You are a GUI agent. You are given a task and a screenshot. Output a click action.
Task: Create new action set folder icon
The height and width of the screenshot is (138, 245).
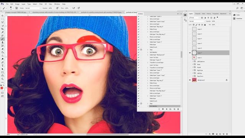pyautogui.click(x=170, y=109)
